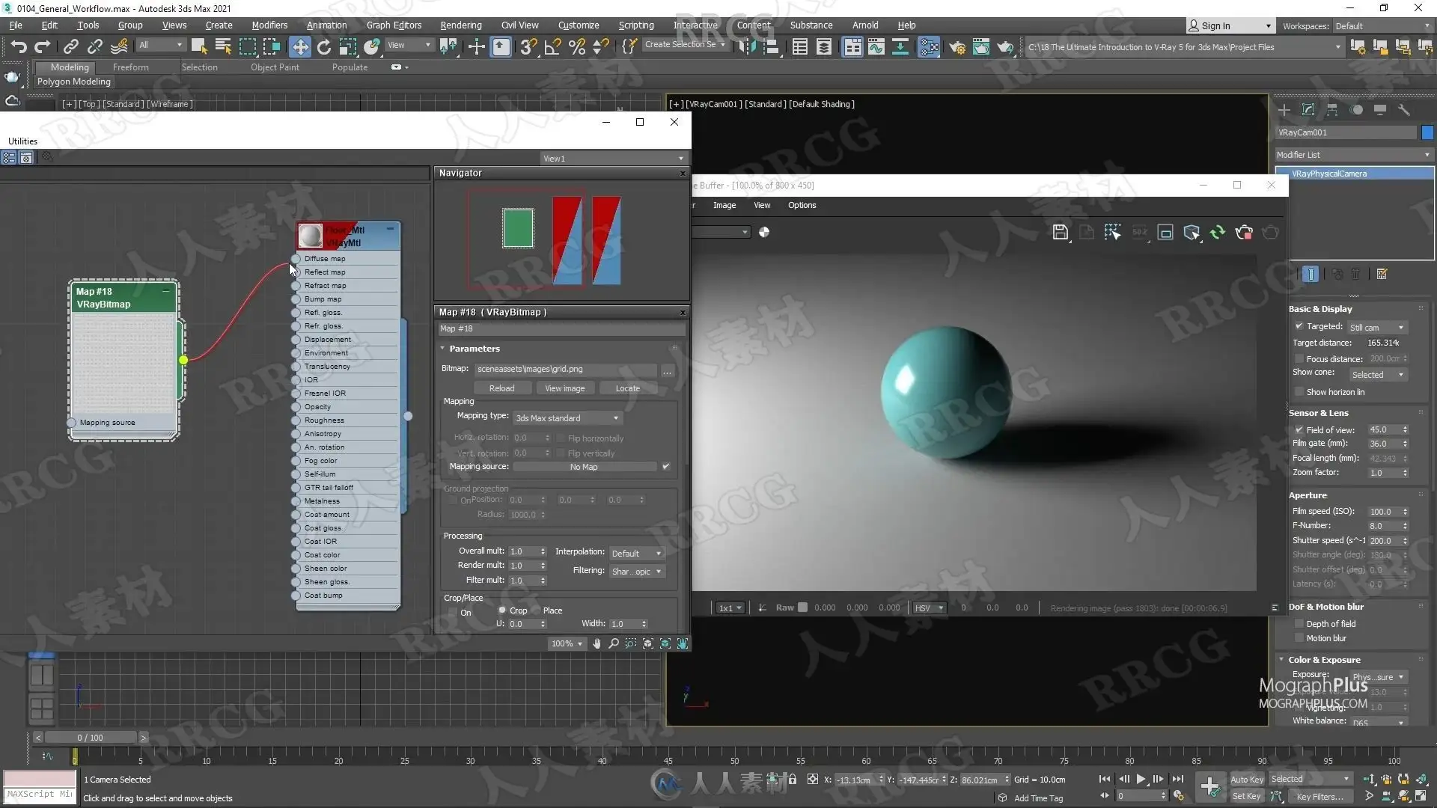Click the Play animation button
This screenshot has width=1437, height=808.
(1141, 779)
